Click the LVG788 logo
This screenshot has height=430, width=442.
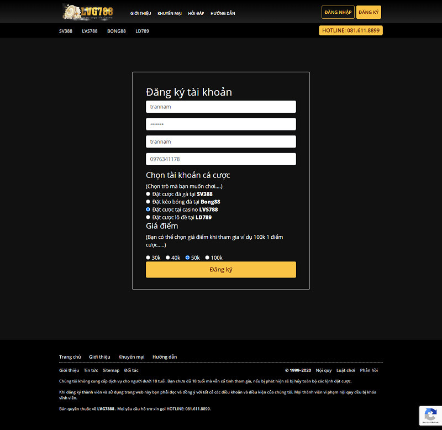pos(88,12)
